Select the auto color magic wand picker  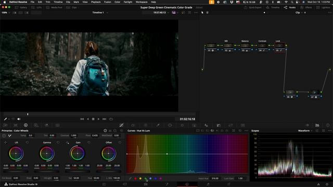pos(10,136)
